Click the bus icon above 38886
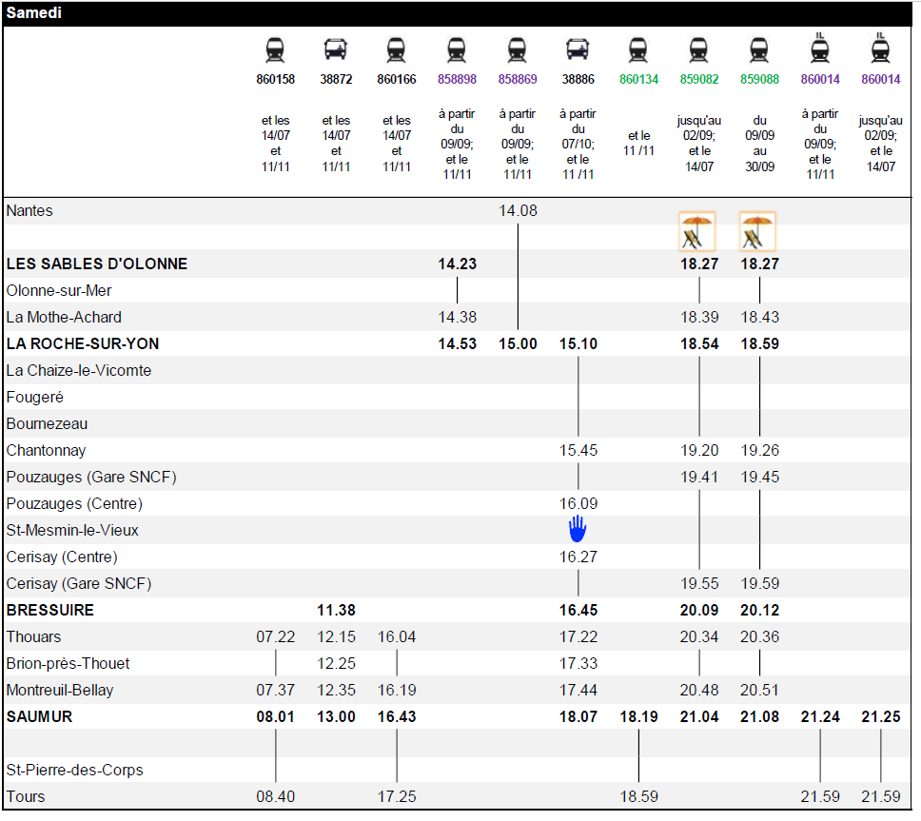The height and width of the screenshot is (821, 921). coord(578,49)
